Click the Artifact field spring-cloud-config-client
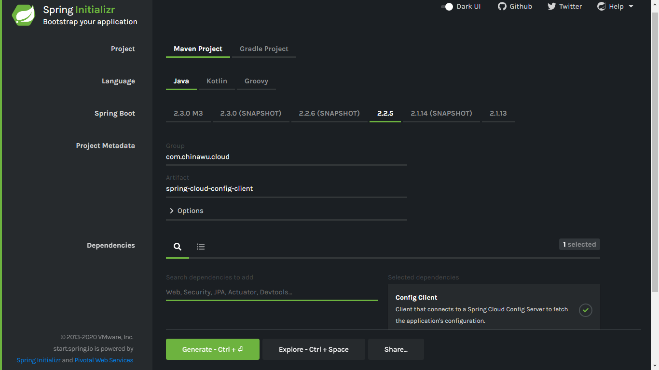659x370 pixels. coord(287,188)
